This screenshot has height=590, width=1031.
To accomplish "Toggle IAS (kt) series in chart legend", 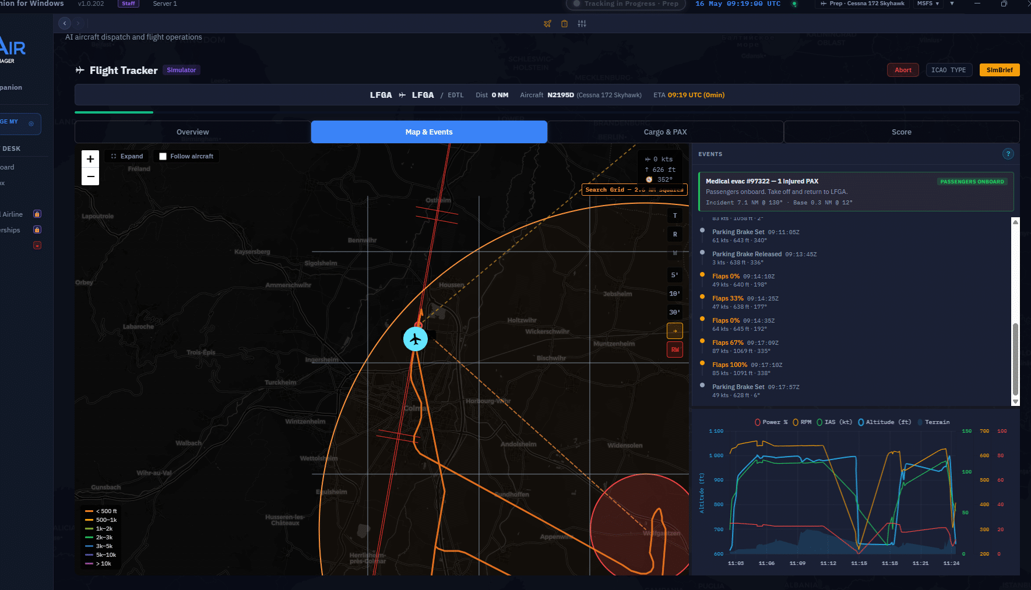I will [x=834, y=422].
